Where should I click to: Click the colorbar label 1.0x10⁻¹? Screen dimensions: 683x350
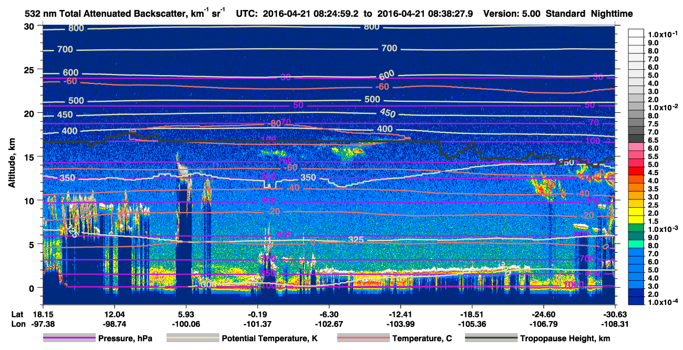[x=664, y=34]
